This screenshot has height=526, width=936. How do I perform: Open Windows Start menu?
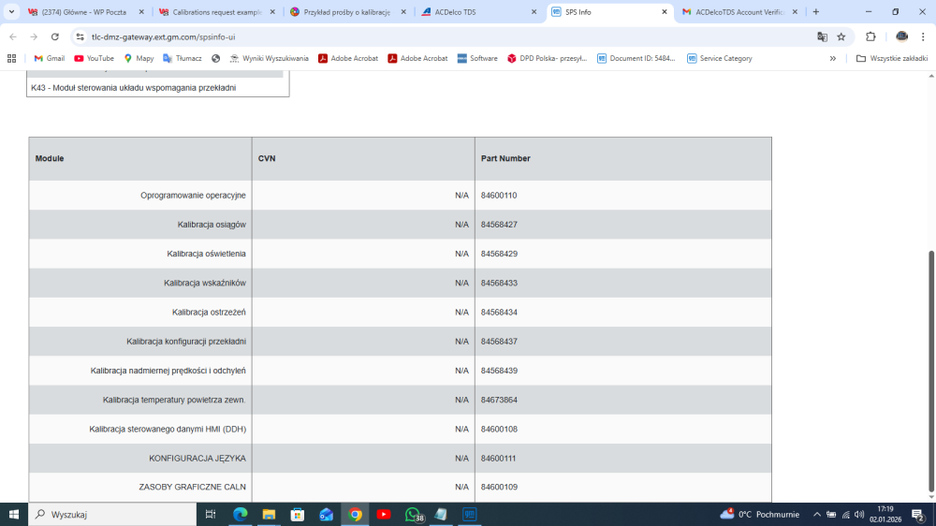[14, 514]
